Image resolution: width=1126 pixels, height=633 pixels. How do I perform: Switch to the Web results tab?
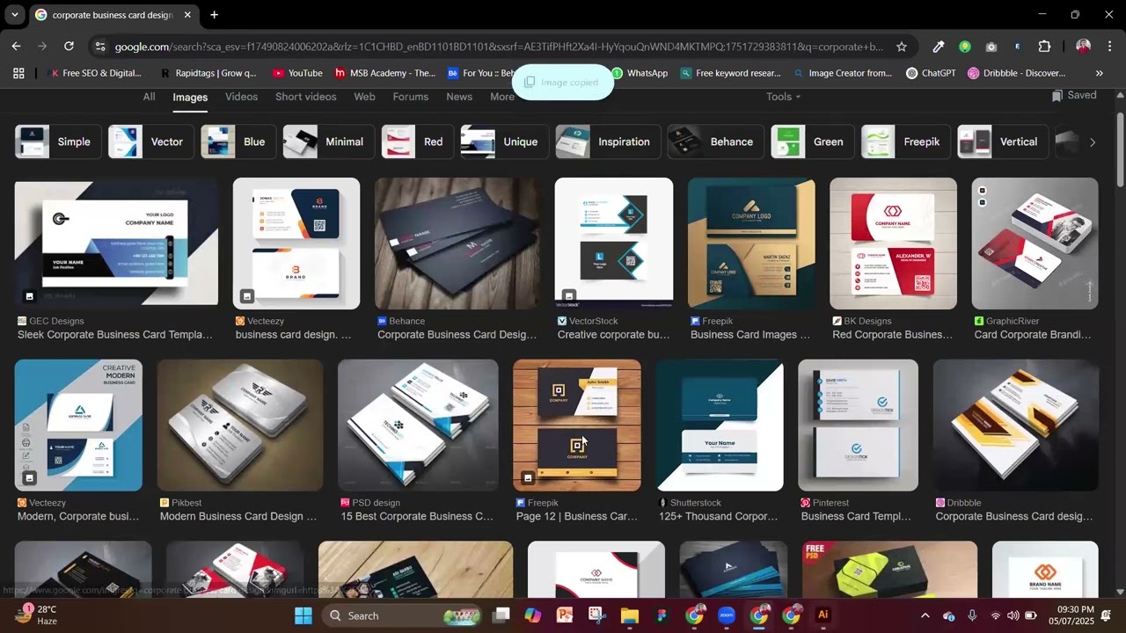tap(364, 97)
